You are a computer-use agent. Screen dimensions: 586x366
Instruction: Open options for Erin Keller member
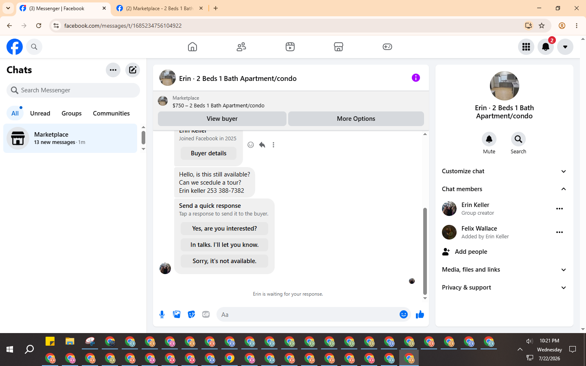coord(560,209)
